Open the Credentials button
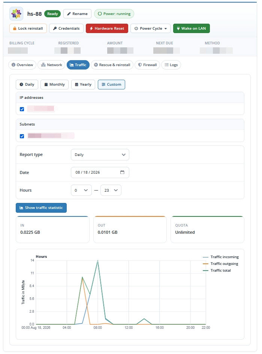The height and width of the screenshot is (354, 262). pyautogui.click(x=66, y=29)
